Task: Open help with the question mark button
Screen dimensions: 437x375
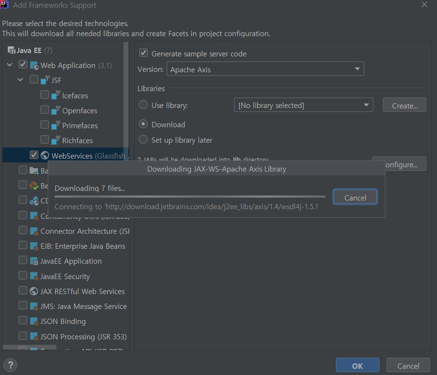Action: tap(10, 365)
